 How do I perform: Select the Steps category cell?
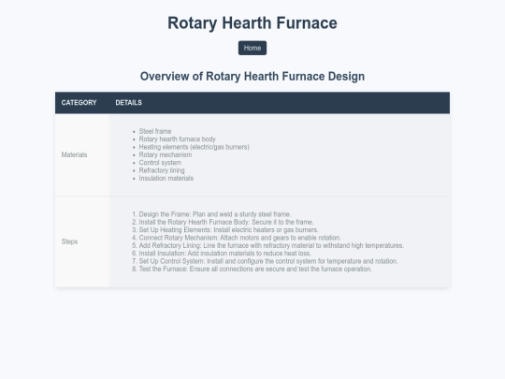82,241
